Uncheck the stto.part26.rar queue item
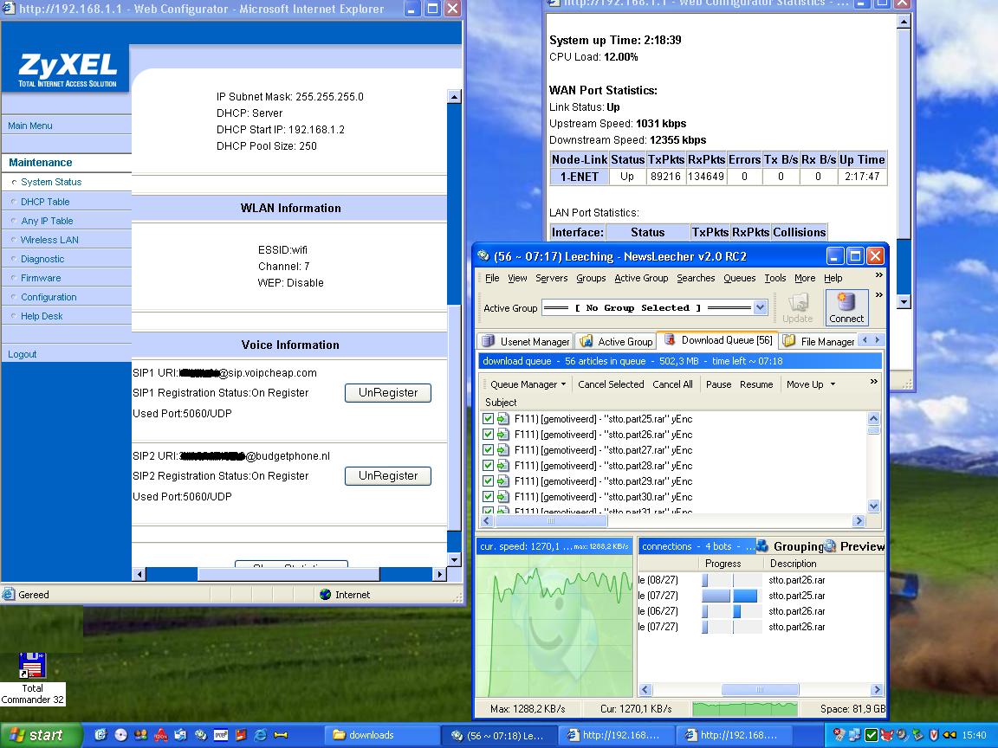Viewport: 998px width, 748px height. click(488, 435)
